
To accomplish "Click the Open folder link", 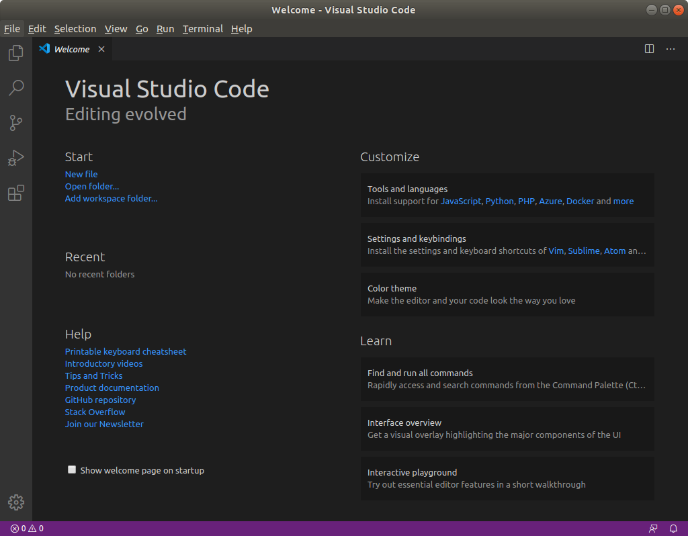I will click(x=92, y=186).
